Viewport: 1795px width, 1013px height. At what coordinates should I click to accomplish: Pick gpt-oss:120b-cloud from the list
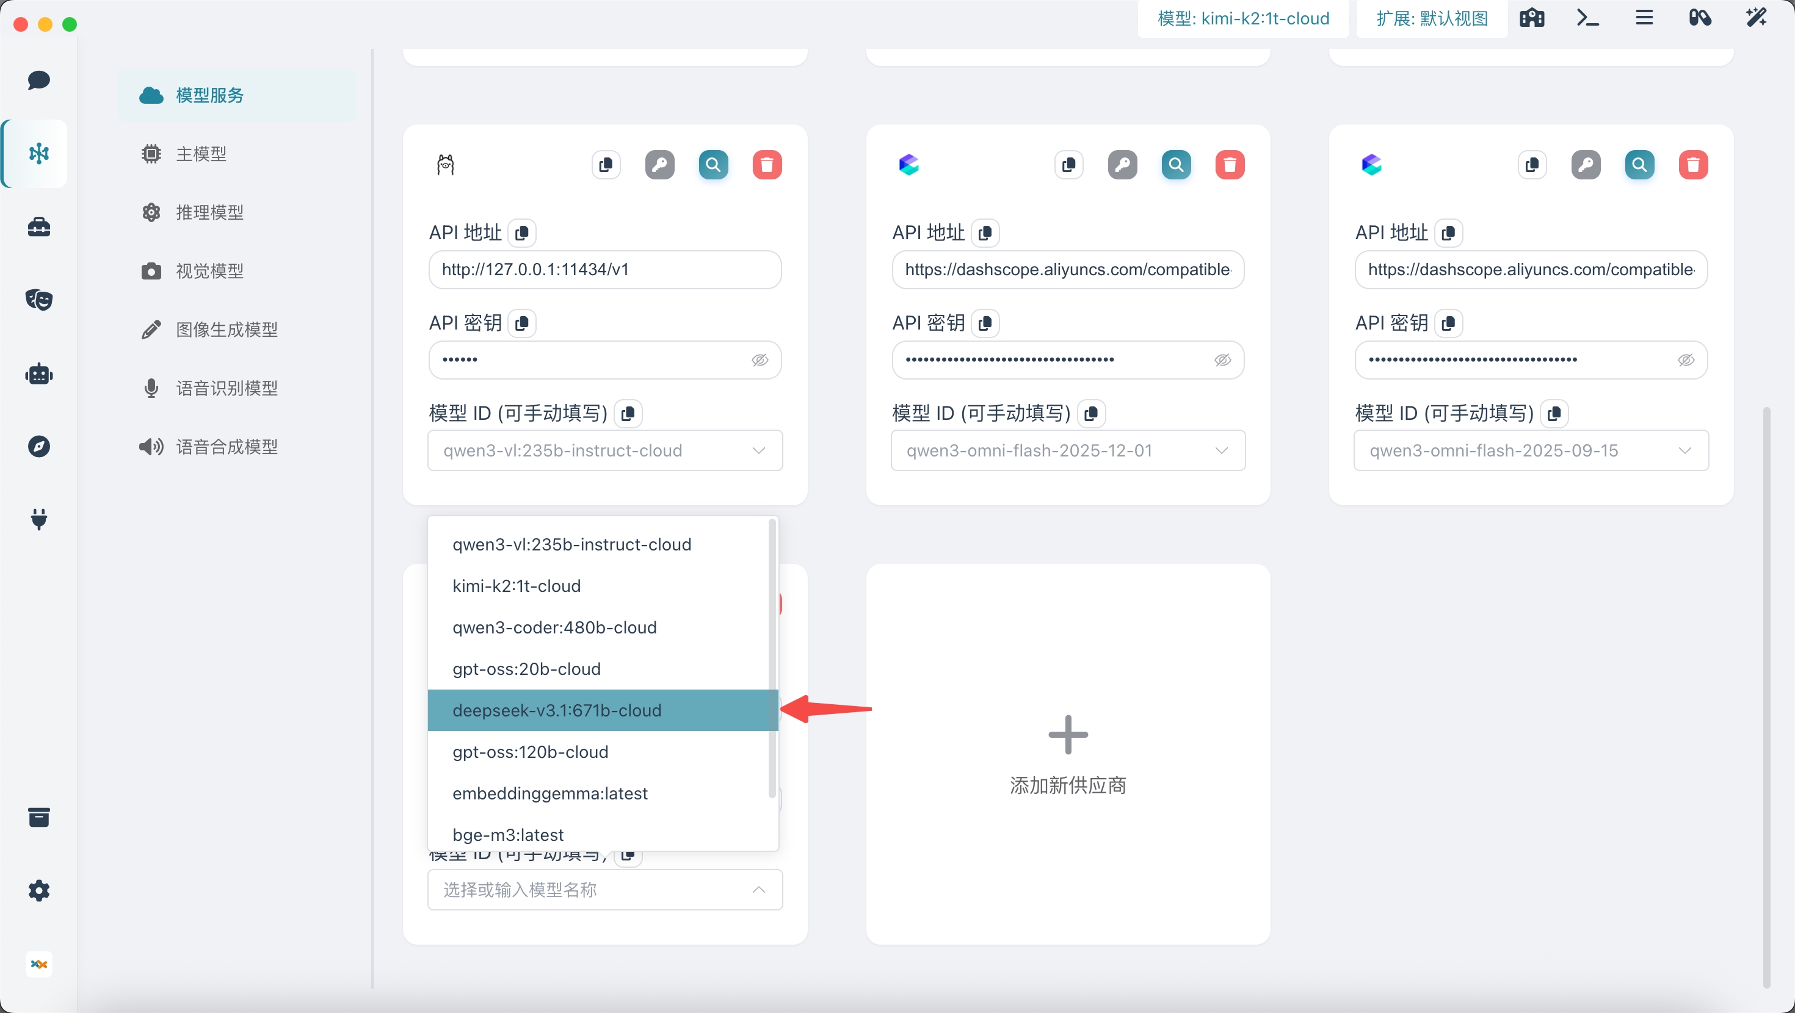(x=598, y=752)
